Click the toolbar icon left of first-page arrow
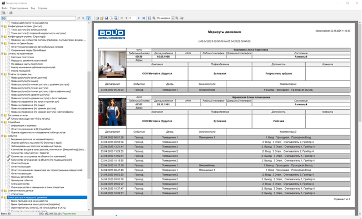This screenshot has width=362, height=219. 116,18
